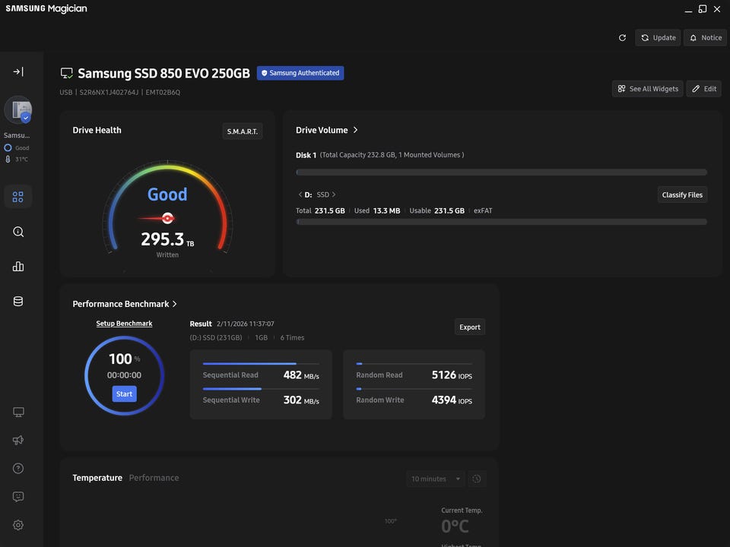Click the Disk 1 capacity bar
This screenshot has height=547, width=730.
point(501,172)
